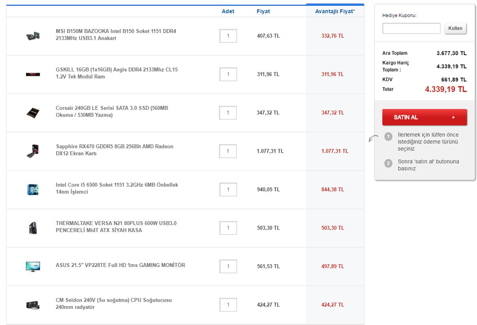Click the quantity field for Corsair 240GB SSD
This screenshot has height=325, width=477.
pos(228,112)
